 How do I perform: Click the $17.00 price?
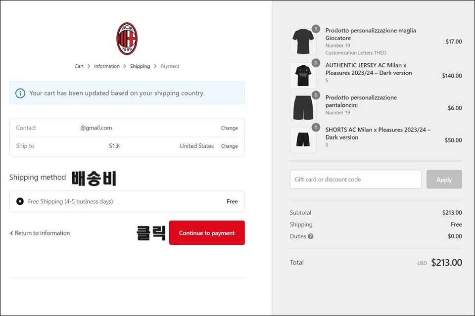[454, 42]
